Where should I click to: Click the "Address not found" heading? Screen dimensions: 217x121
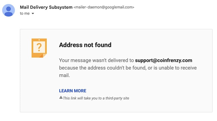pyautogui.click(x=85, y=45)
